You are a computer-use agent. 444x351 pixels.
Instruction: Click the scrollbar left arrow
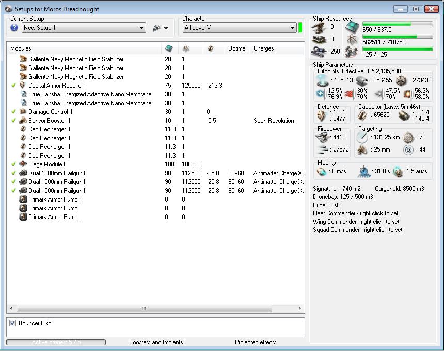click(x=11, y=308)
